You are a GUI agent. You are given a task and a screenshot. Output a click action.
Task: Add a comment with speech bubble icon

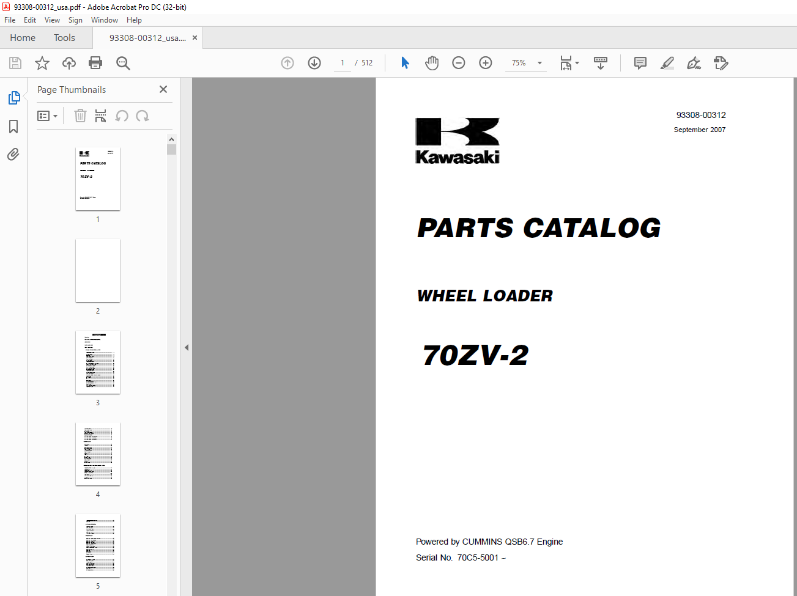tap(640, 63)
